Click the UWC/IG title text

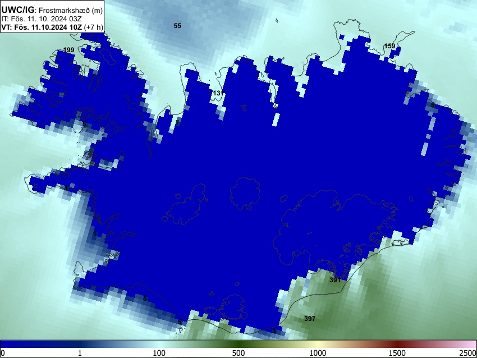click(17, 10)
